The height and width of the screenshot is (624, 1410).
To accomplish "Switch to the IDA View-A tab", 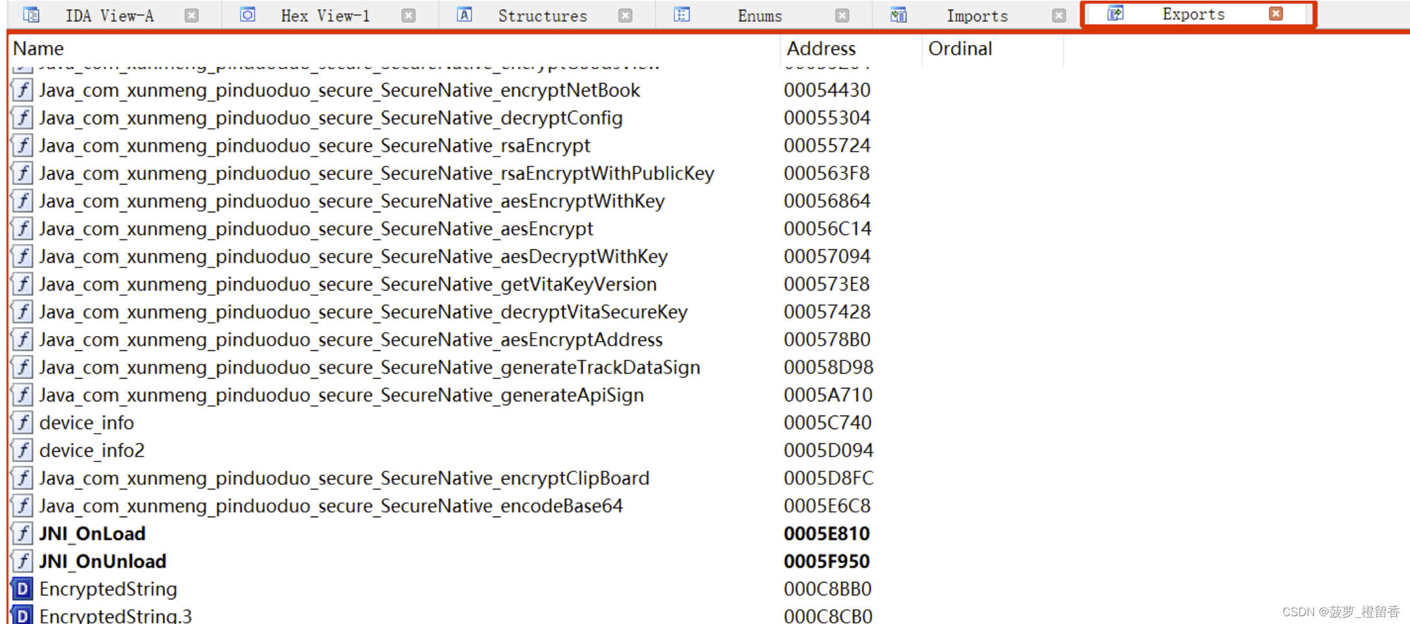I will click(x=109, y=16).
